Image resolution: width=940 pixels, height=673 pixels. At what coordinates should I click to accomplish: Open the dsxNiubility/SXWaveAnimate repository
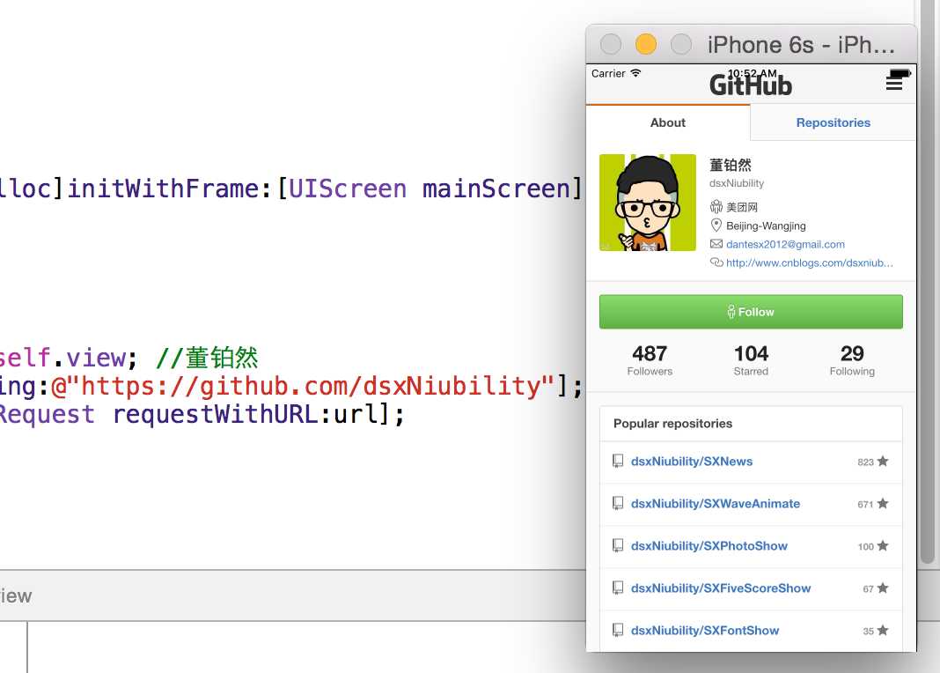point(716,503)
